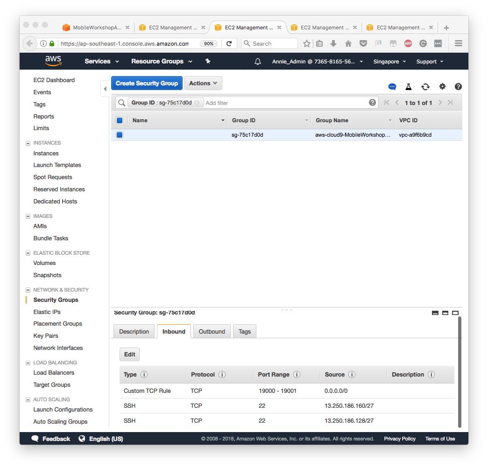The height and width of the screenshot is (468, 488).
Task: Expand the Resource Groups menu
Action: 162,61
